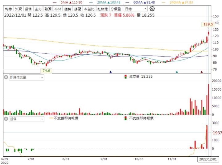Select the 均線 indicator tab
The width and height of the screenshot is (222, 165).
point(8,9)
